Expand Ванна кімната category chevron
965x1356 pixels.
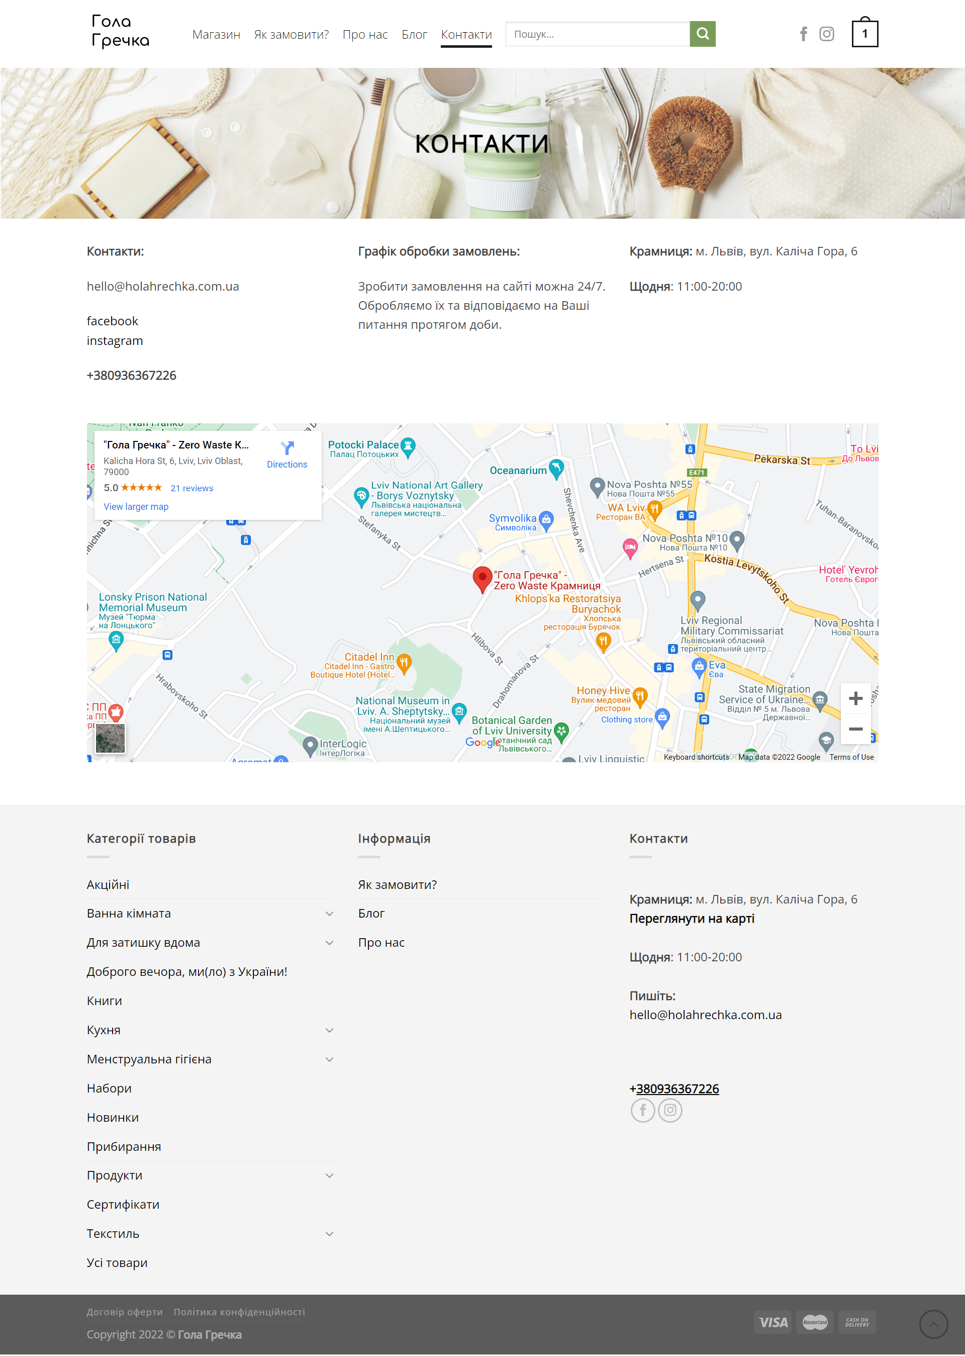(329, 914)
